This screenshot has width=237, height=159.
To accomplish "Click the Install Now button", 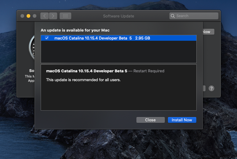I will point(182,120).
